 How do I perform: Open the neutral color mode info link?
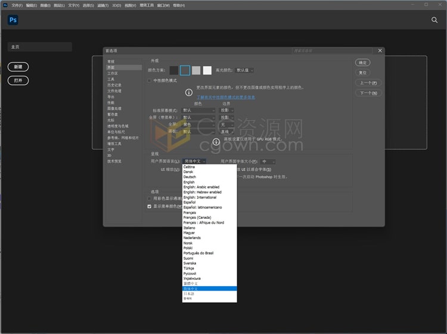tap(226, 98)
